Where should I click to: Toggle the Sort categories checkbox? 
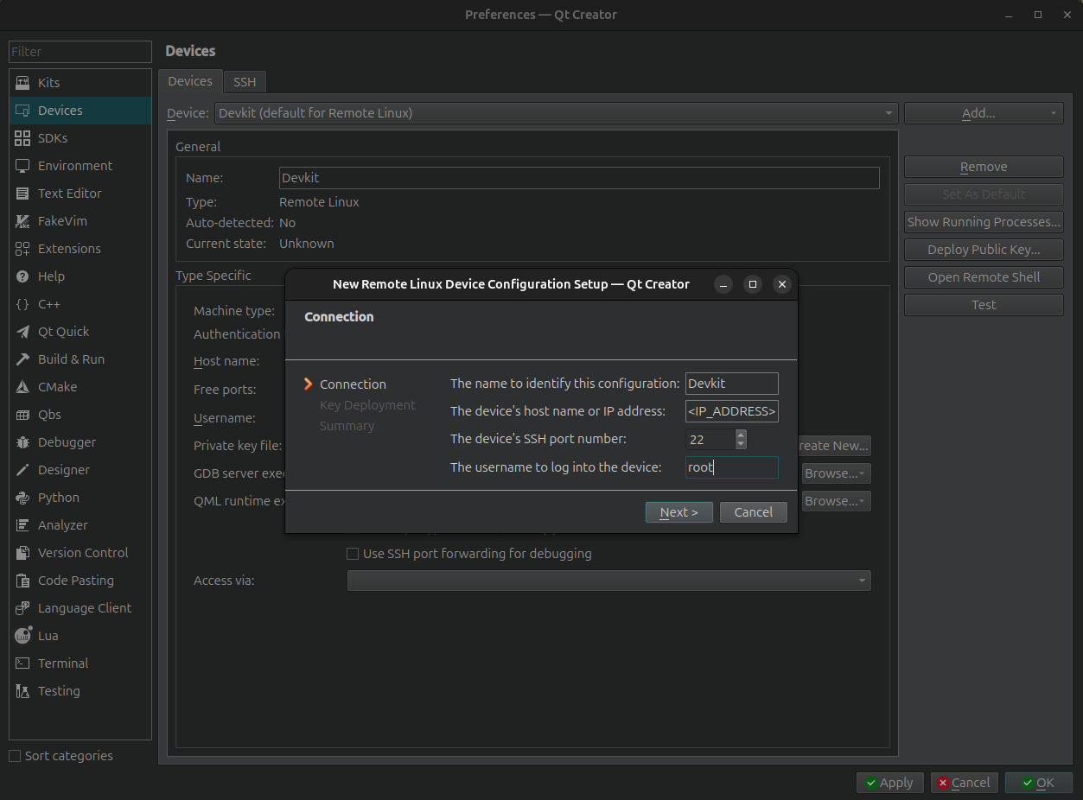(15, 756)
